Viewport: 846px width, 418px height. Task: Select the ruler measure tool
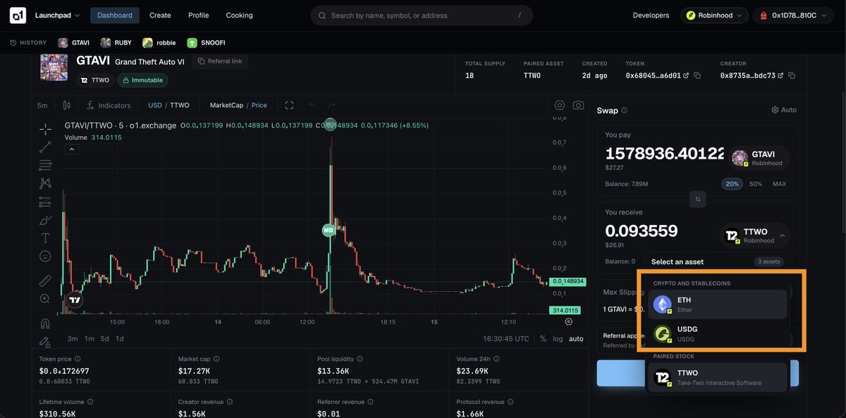click(45, 281)
